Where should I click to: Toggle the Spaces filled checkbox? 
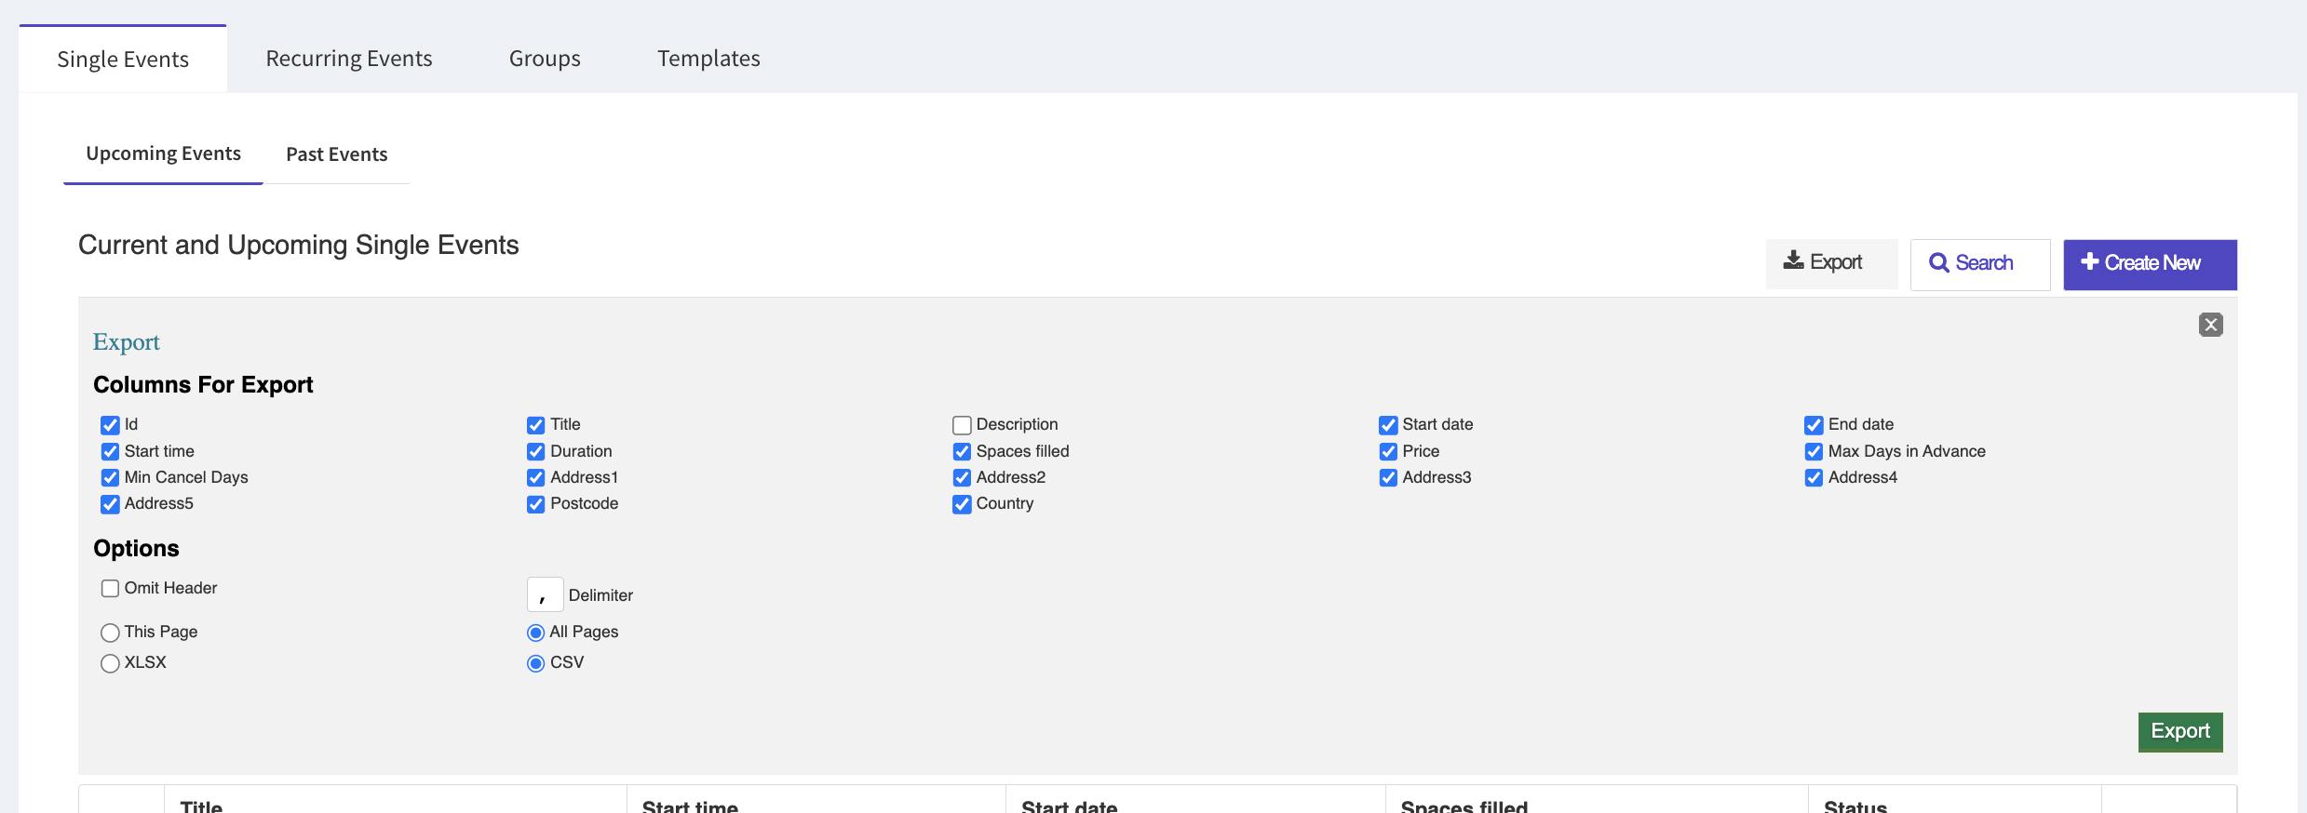point(962,451)
